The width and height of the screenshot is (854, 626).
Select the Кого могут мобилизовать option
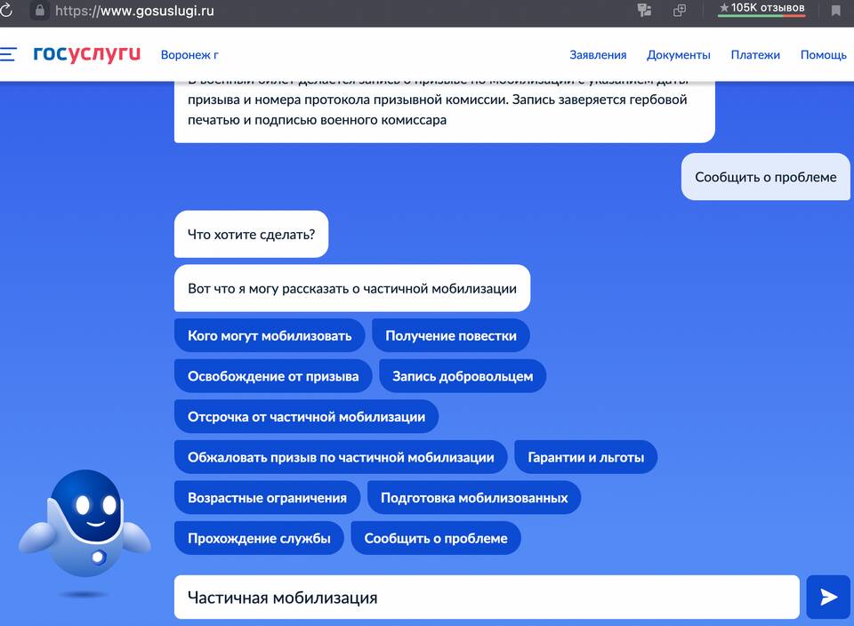coord(270,336)
